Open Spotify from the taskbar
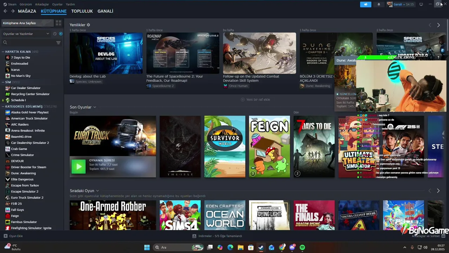 302,247
